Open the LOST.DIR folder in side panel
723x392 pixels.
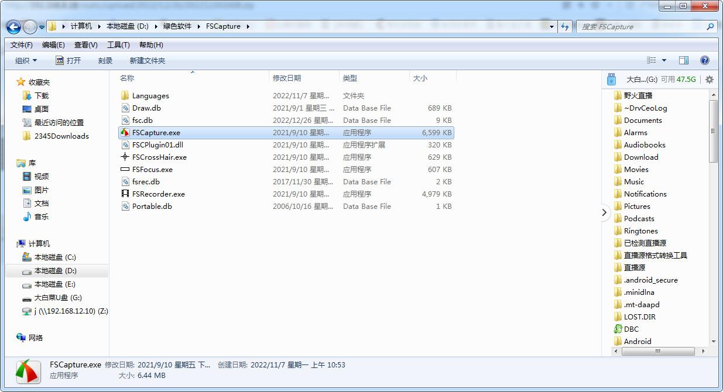(634, 317)
